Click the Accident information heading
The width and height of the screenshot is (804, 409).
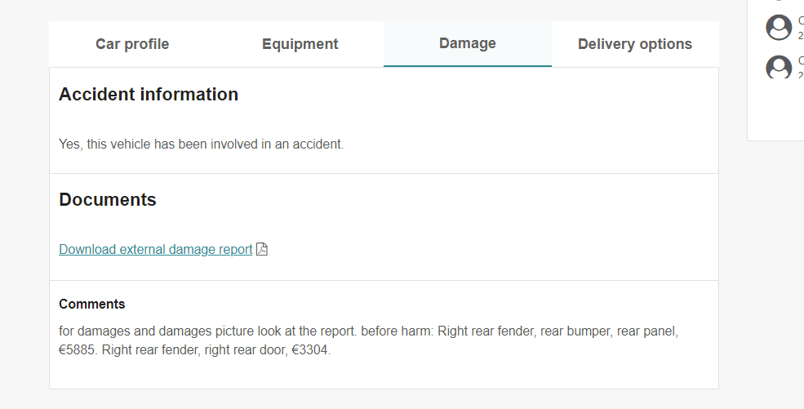click(x=149, y=95)
